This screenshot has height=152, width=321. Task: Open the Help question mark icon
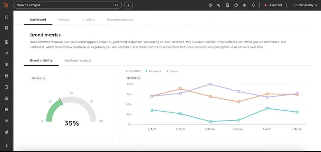(x=236, y=5)
